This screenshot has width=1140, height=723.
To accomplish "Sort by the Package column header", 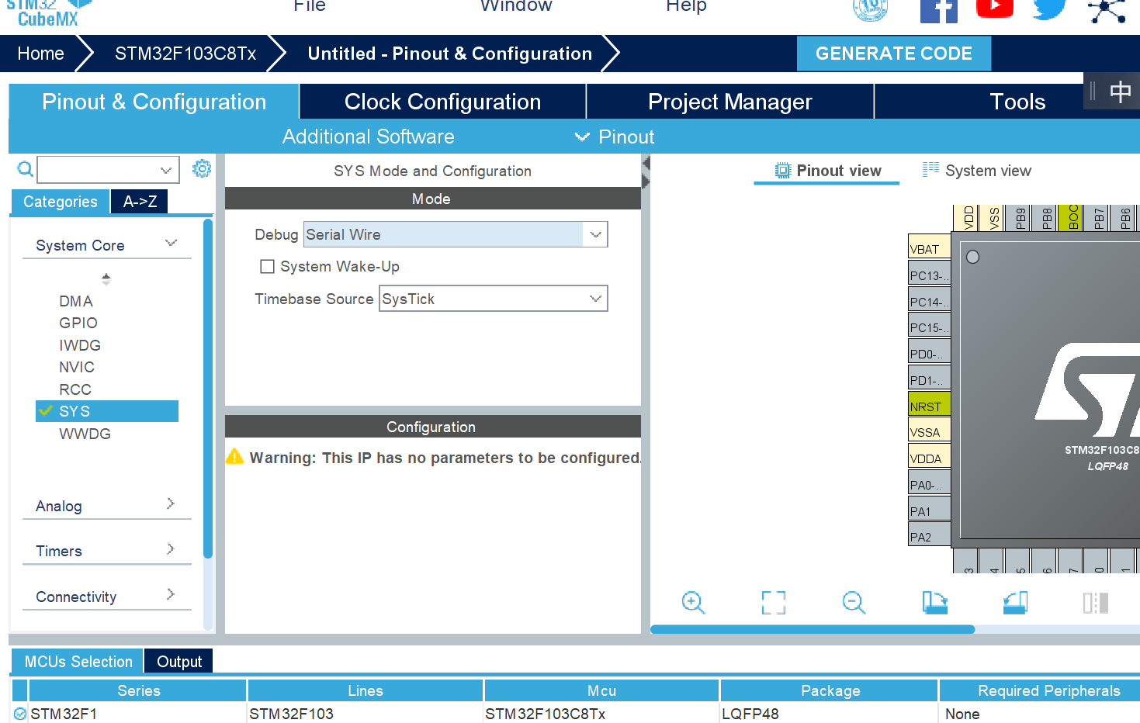I will (x=830, y=690).
